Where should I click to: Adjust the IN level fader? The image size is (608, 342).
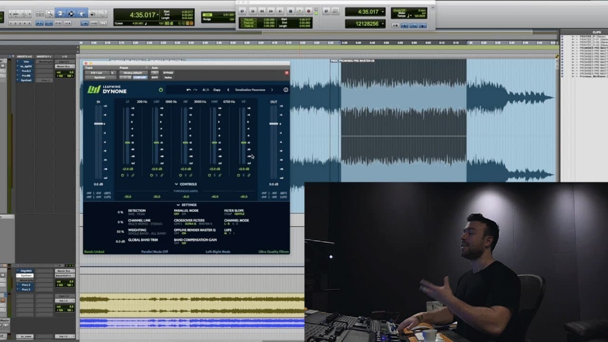[98, 123]
